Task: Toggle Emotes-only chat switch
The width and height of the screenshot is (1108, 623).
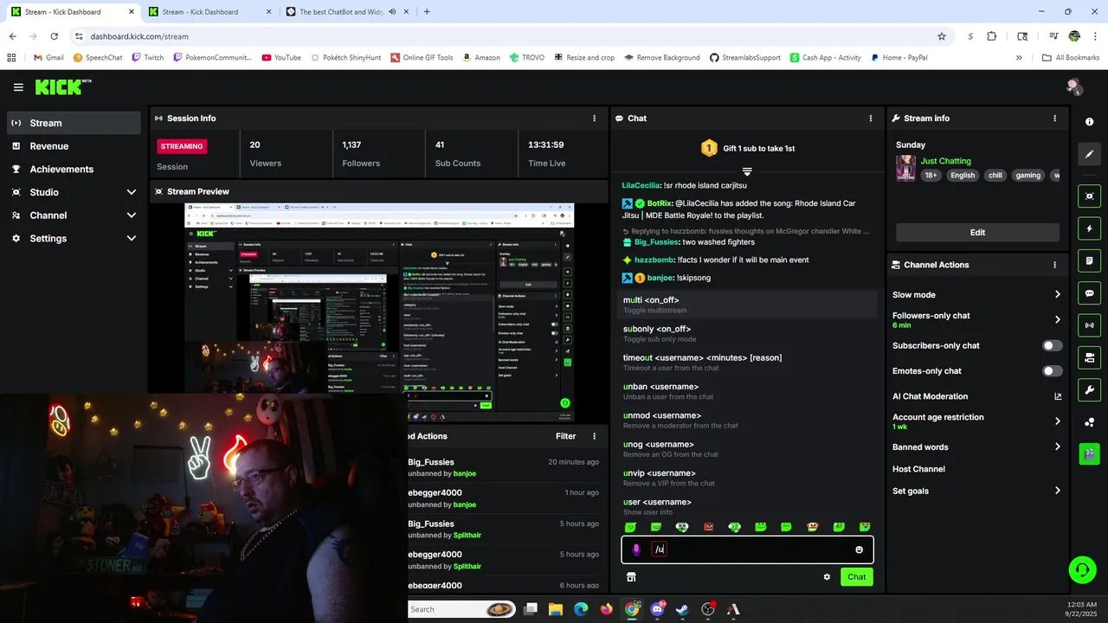Action: (x=1052, y=371)
